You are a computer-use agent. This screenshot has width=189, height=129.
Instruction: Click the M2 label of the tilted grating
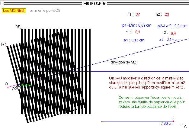(4, 45)
